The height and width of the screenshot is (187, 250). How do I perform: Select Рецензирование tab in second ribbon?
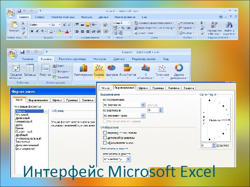(x=144, y=59)
